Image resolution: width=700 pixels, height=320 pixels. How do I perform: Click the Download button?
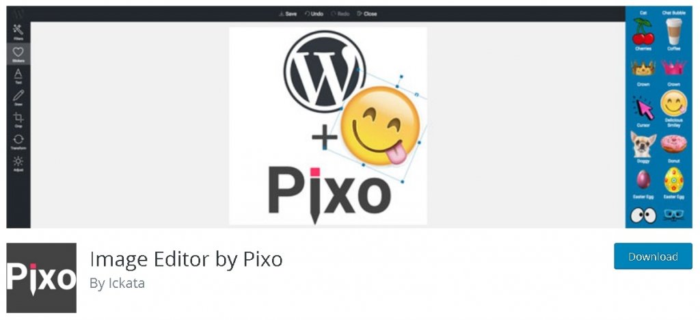[x=653, y=256]
